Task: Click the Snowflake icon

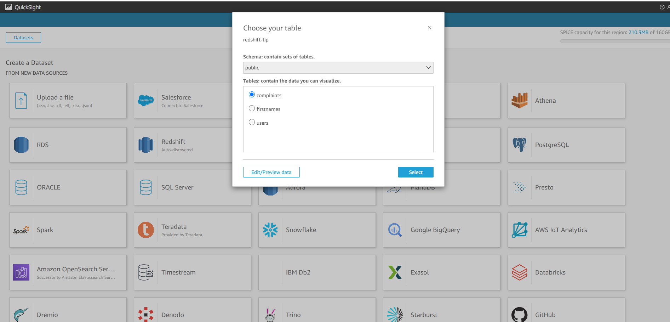Action: pos(270,230)
